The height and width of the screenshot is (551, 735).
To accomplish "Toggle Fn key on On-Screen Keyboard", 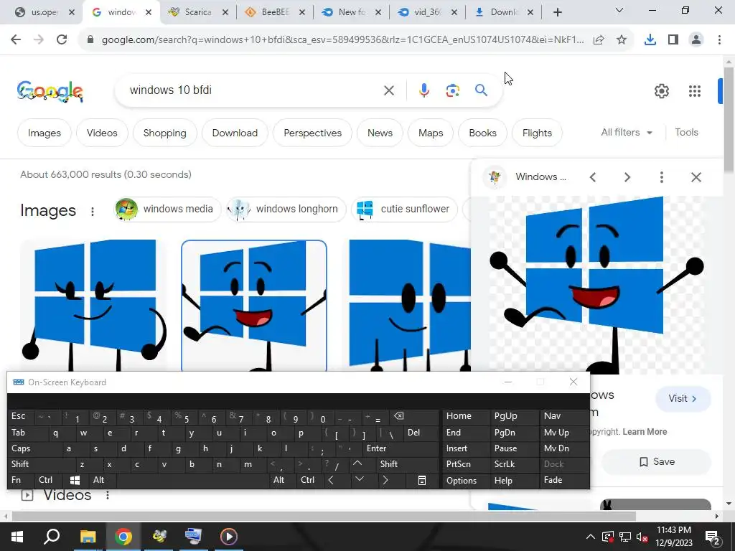I will 21,480.
